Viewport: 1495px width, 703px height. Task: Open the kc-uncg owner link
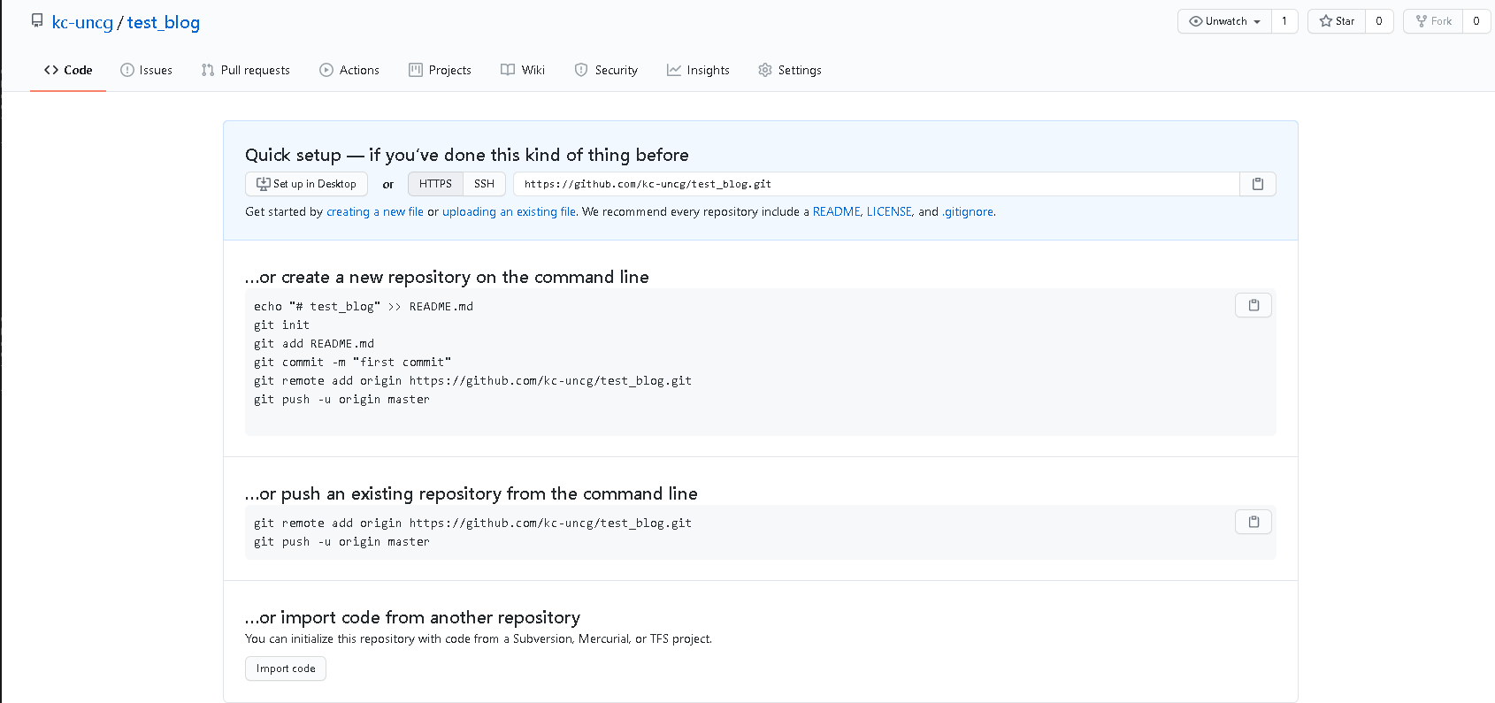(82, 22)
